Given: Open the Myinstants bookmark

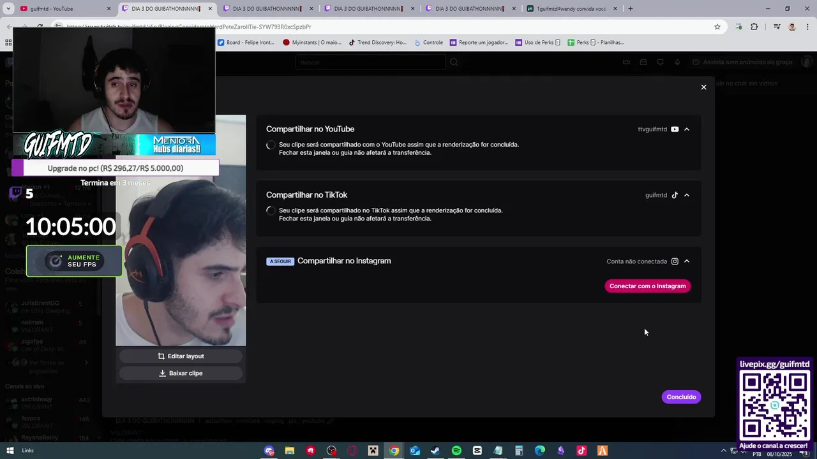Looking at the screenshot, I should (312, 43).
